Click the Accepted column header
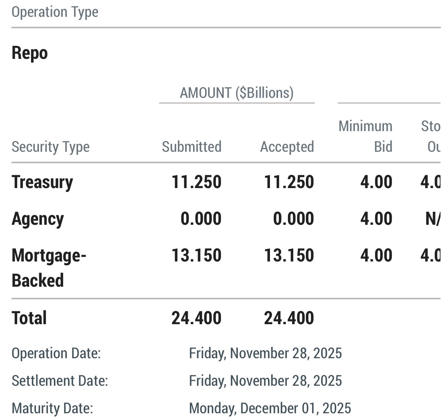This screenshot has width=447, height=419. 287,147
